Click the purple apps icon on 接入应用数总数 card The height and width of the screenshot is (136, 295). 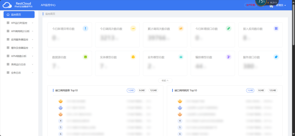[x=276, y=29]
